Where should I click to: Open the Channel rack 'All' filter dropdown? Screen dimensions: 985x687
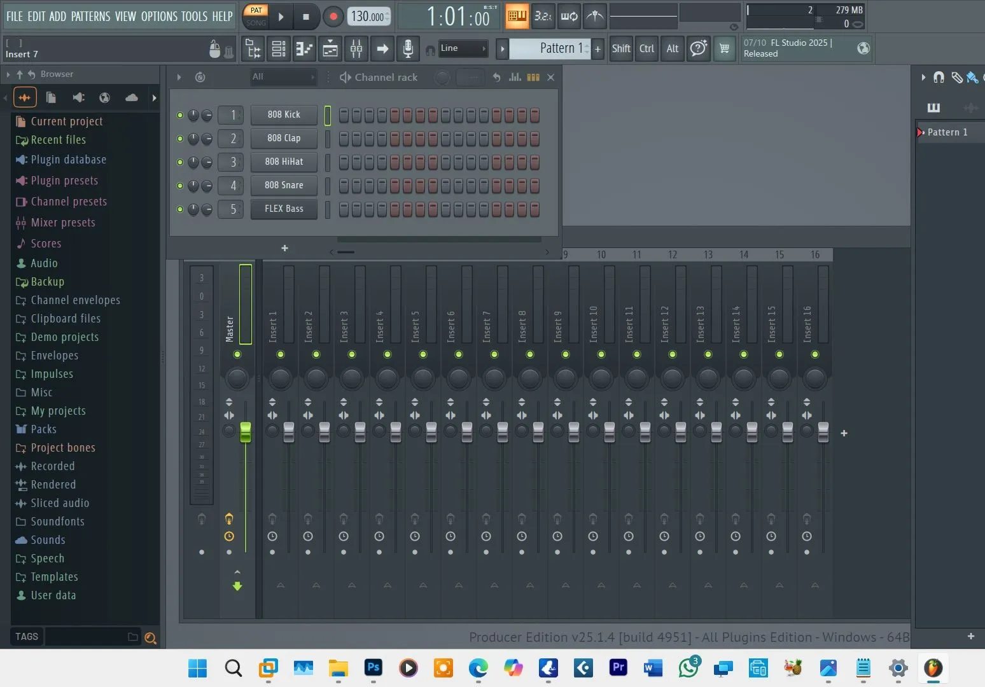coord(283,77)
